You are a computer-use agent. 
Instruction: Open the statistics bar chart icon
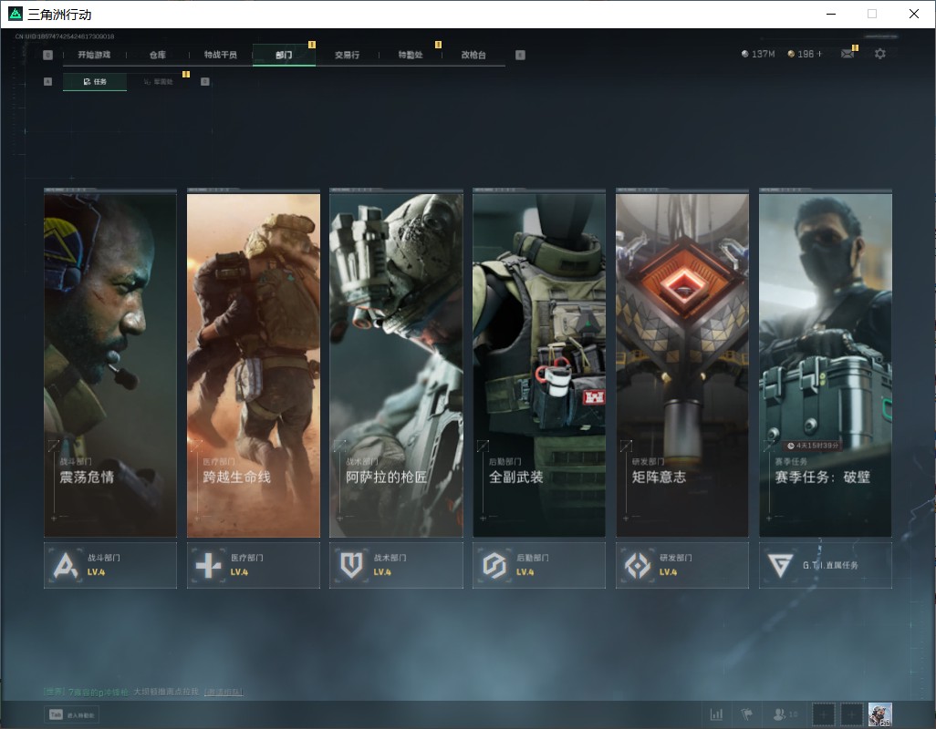pyautogui.click(x=716, y=714)
